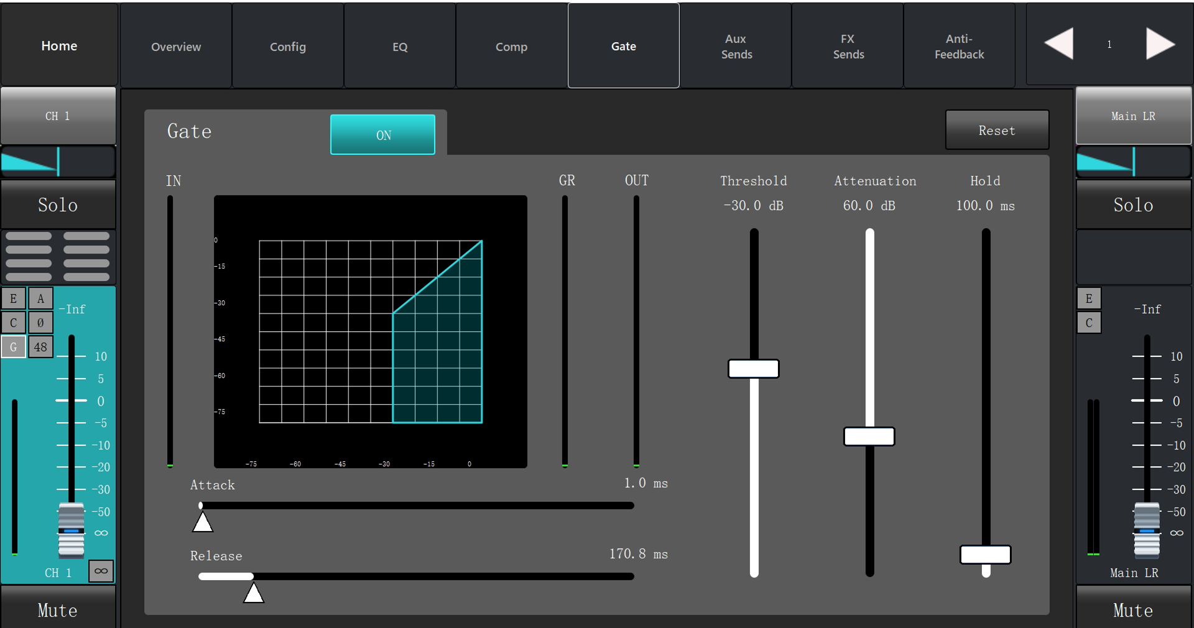
Task: Go to next channel with right arrow
Action: [1160, 44]
